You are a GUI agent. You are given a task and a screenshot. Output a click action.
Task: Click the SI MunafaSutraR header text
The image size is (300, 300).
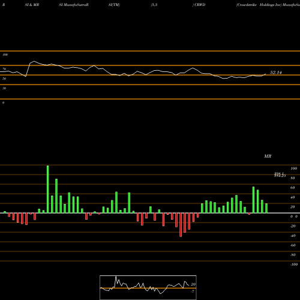(74, 5)
